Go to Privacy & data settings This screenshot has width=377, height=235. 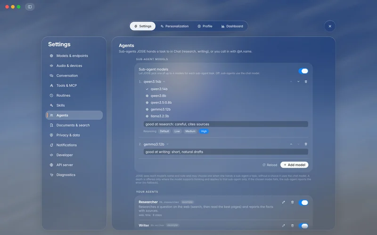[74, 135]
